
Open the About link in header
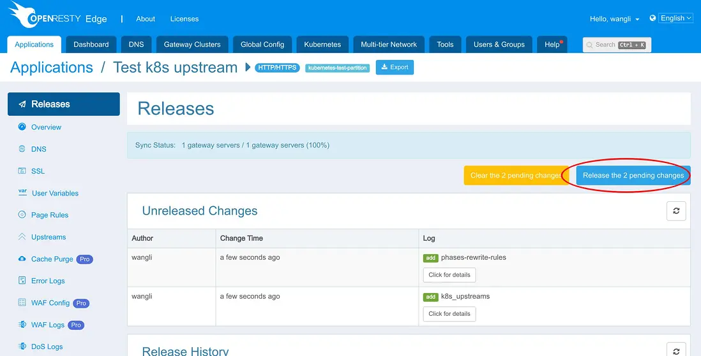point(146,18)
